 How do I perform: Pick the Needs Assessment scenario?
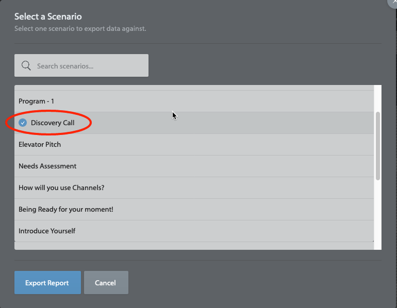[47, 166]
